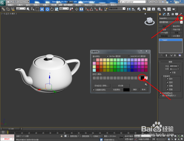The image size is (184, 141).
Task: Click the Align tool icon
Action: (x=134, y=9)
